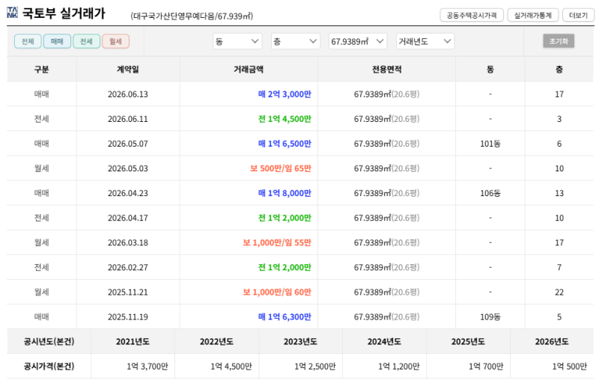Click the 공시가격(본건) label

[x=49, y=367]
